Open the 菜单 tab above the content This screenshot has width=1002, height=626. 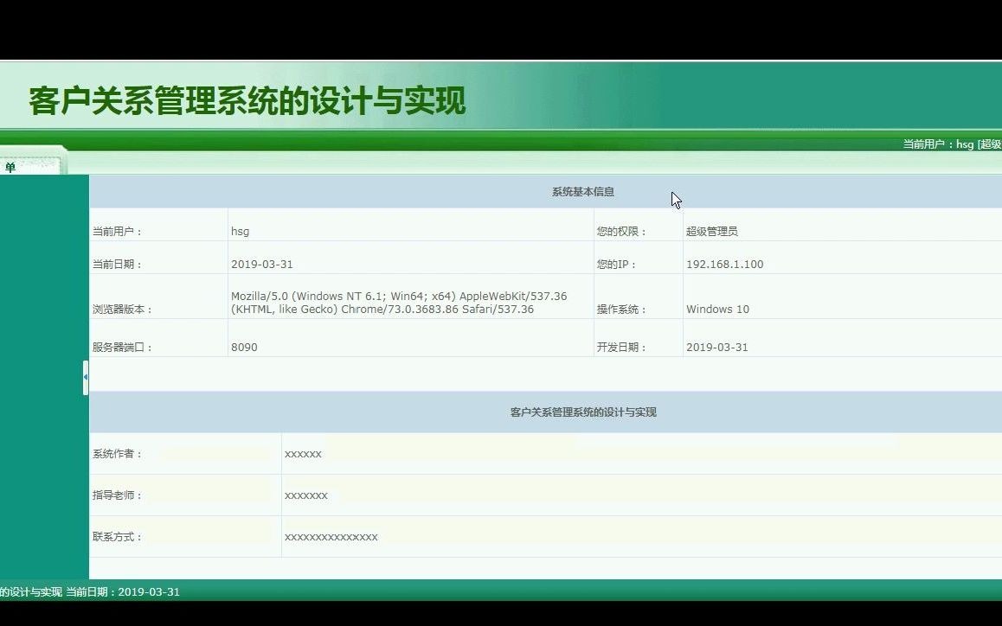(x=12, y=167)
